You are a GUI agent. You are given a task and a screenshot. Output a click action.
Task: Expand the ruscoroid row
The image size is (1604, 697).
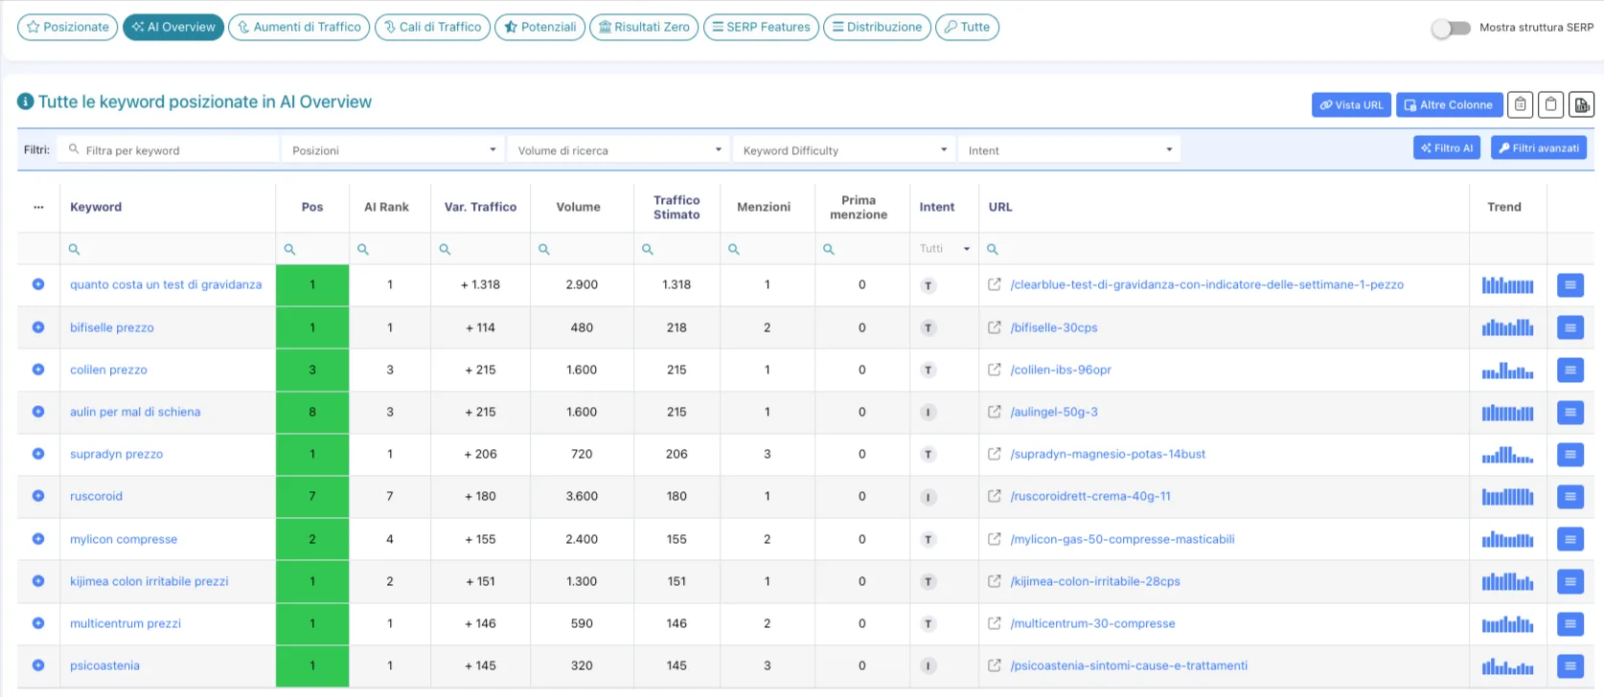[x=38, y=496]
